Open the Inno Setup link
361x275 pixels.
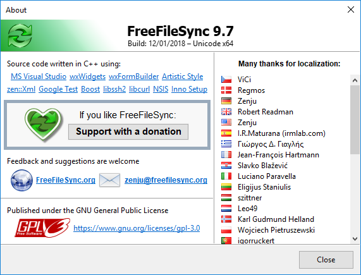coord(189,89)
